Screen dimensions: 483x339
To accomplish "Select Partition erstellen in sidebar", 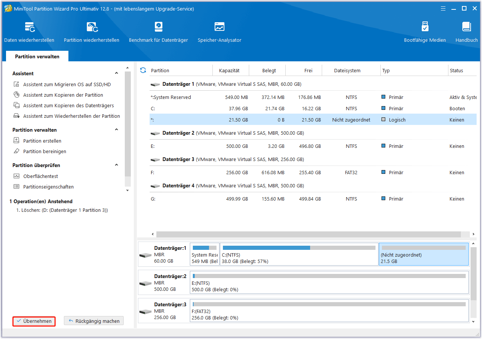I will coord(42,141).
